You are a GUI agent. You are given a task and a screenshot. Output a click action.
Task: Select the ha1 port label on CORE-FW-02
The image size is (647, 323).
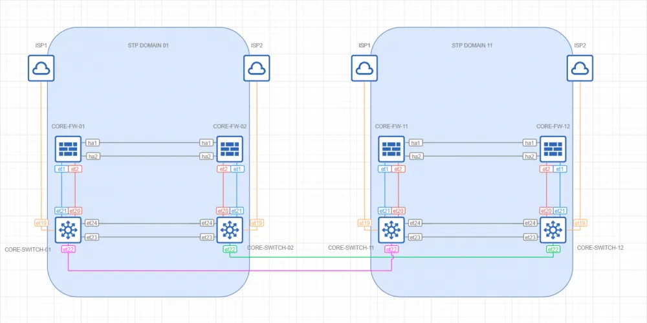pos(206,143)
